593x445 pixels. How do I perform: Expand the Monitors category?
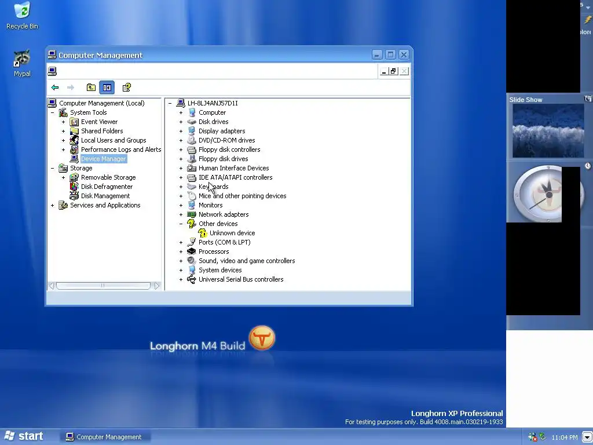[x=181, y=205]
